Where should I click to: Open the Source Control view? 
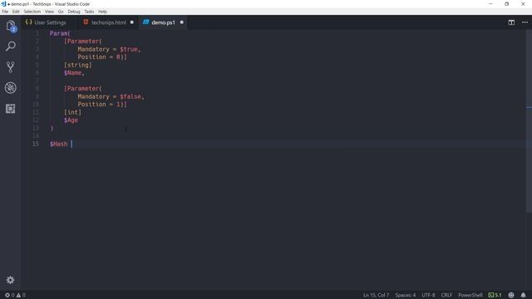[11, 66]
